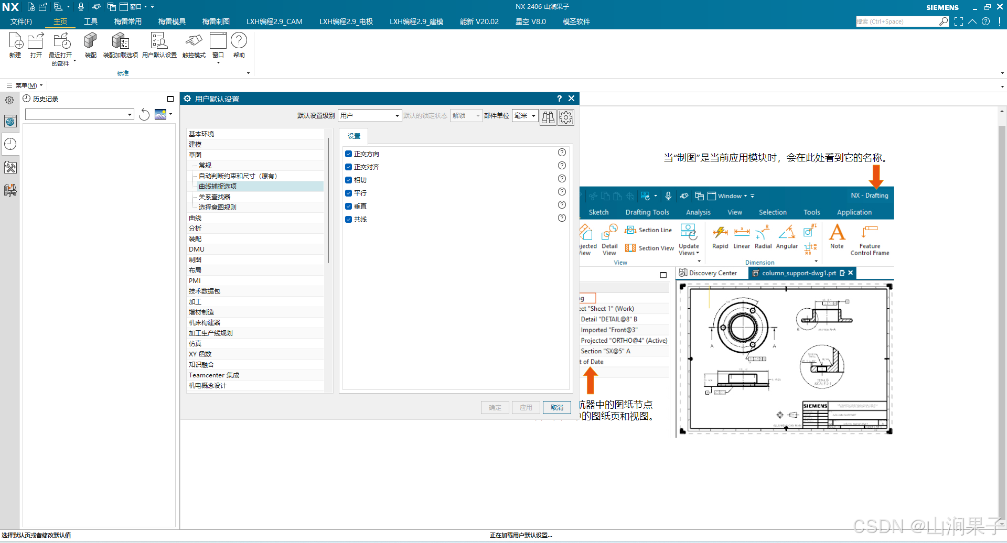Viewport: 1007px width, 543px height.
Task: Uncheck the 正交方向 checkbox
Action: [348, 154]
